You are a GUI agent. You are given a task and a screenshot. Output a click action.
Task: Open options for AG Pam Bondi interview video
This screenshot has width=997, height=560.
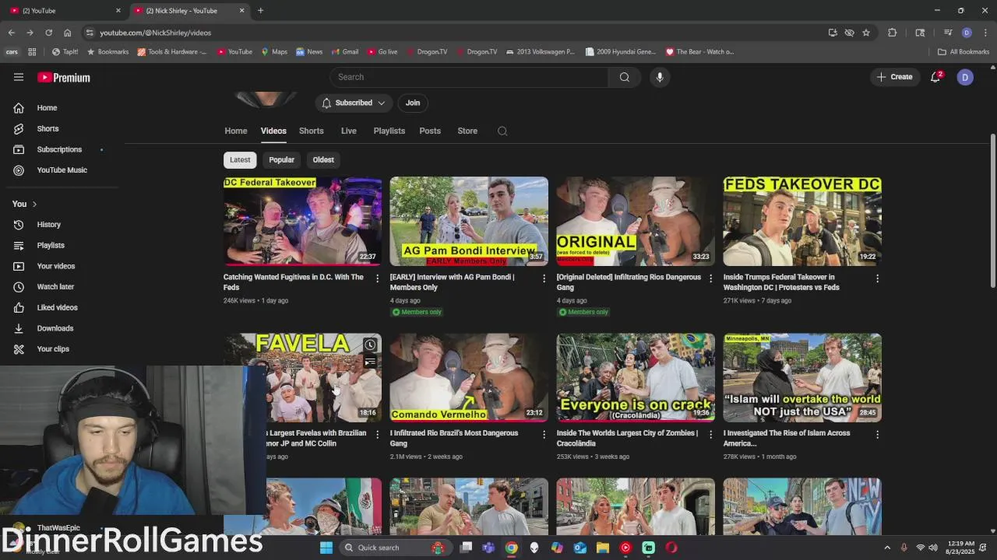tap(544, 278)
